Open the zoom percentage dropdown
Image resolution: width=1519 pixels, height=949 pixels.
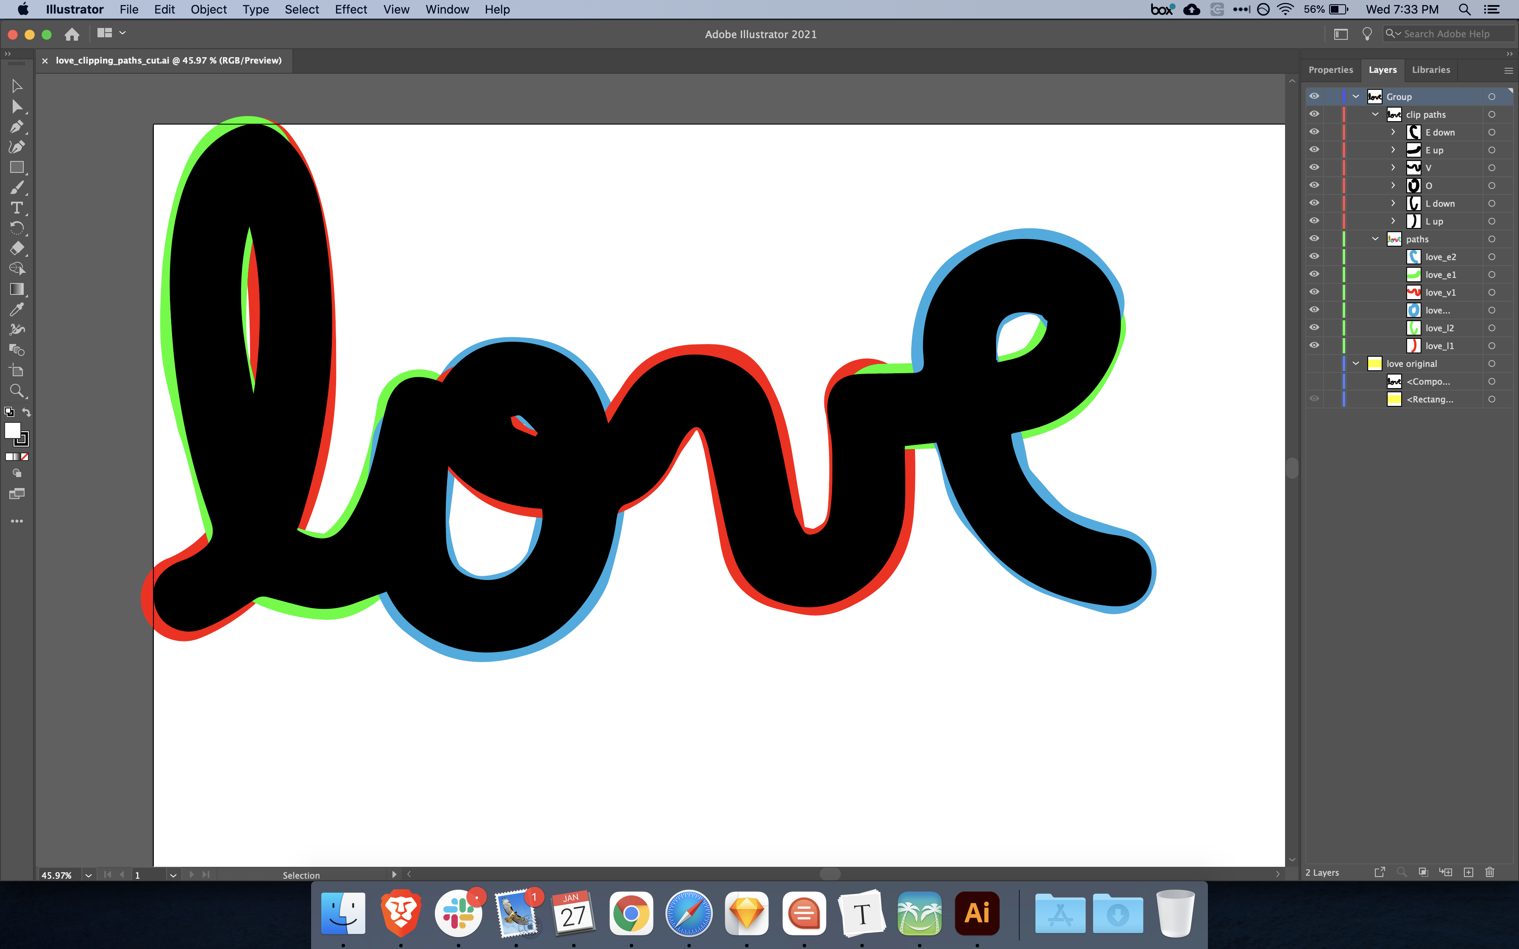click(x=88, y=874)
